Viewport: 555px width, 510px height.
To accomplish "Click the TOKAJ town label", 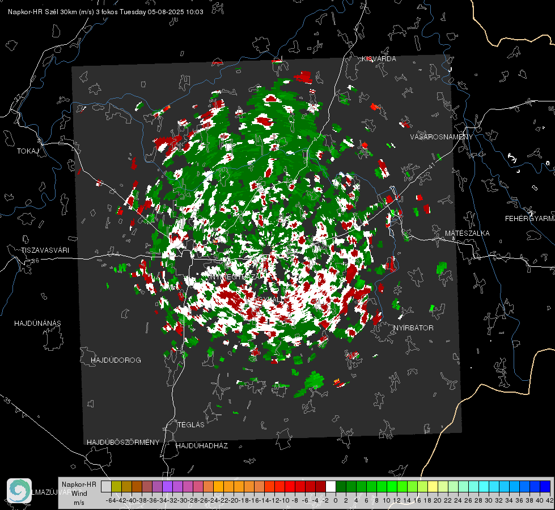I will point(28,151).
